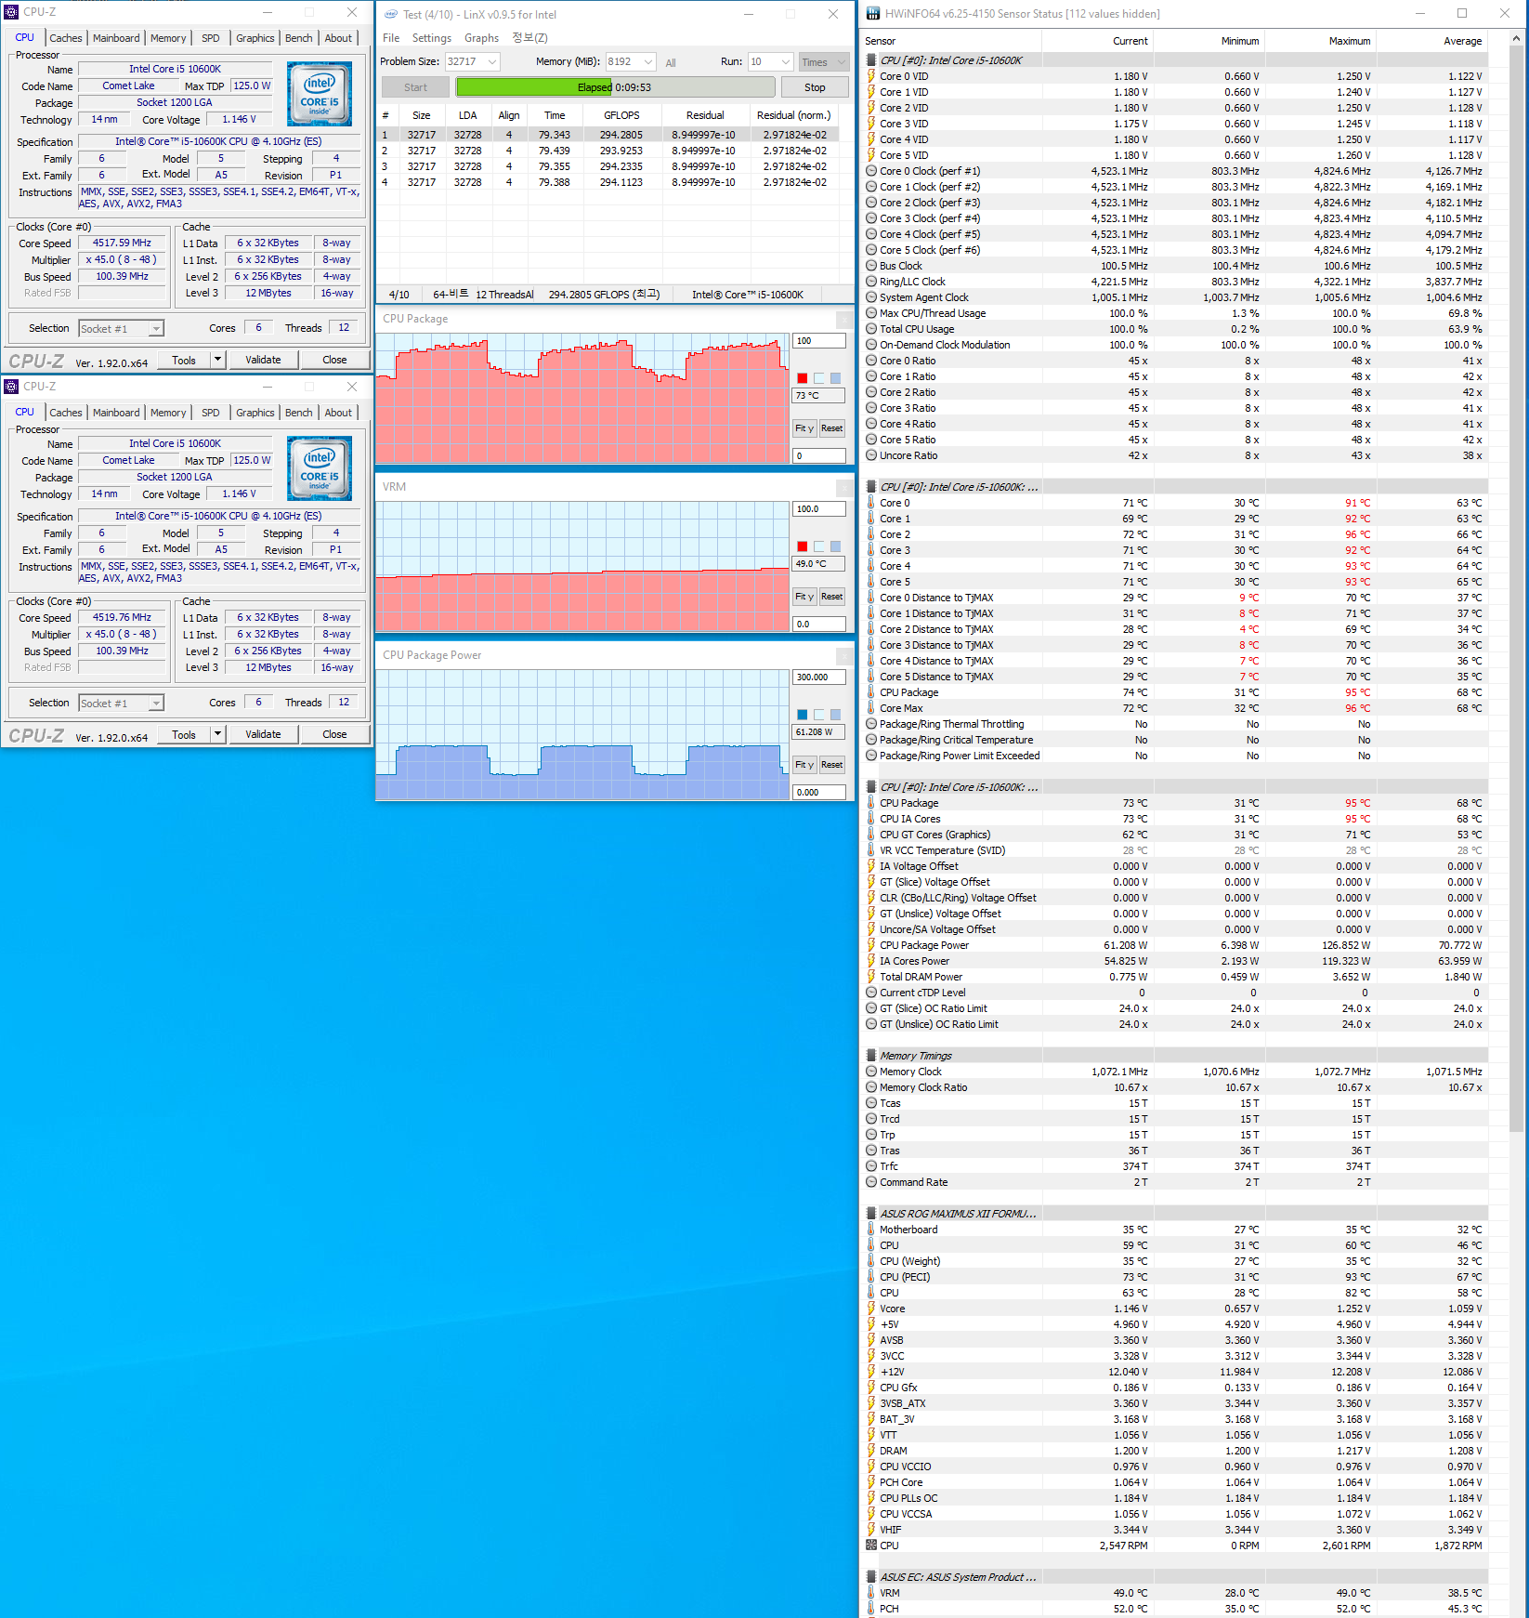Screen dimensions: 1529x1618
Task: Click the fan icon beside the 2,547 RPM row
Action: 871,1546
